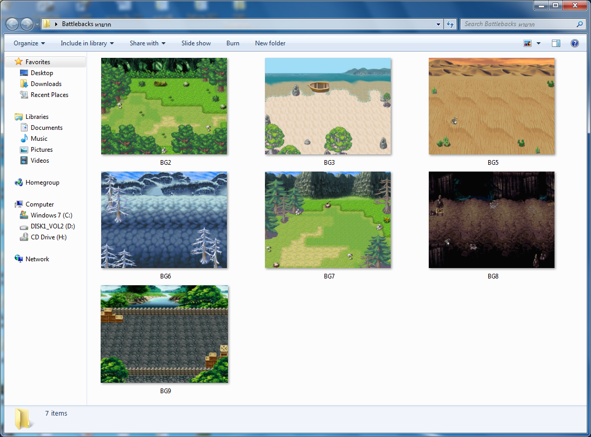Click the Downloads folder icon

pos(24,83)
